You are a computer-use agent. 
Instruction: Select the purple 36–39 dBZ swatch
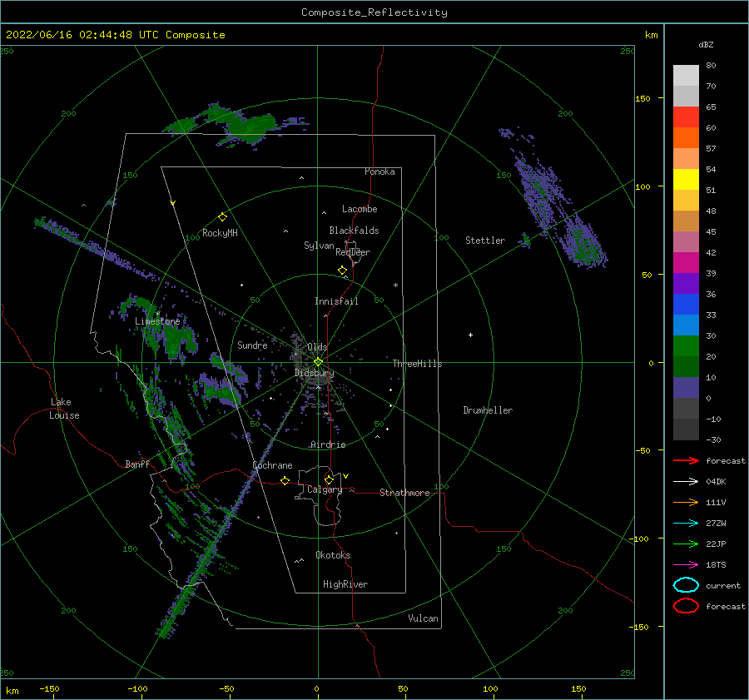coord(686,284)
